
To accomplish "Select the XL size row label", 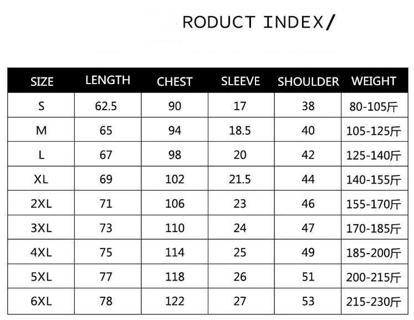I will pos(41,179).
